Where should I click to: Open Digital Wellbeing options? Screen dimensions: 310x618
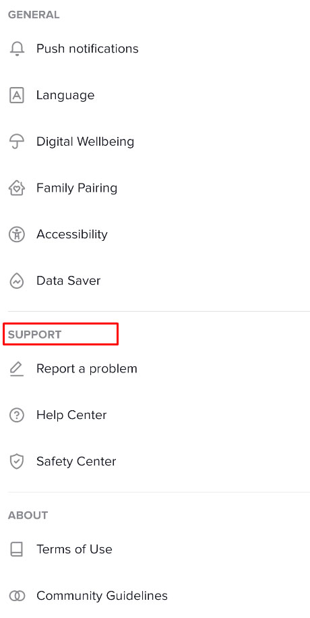tap(155, 142)
